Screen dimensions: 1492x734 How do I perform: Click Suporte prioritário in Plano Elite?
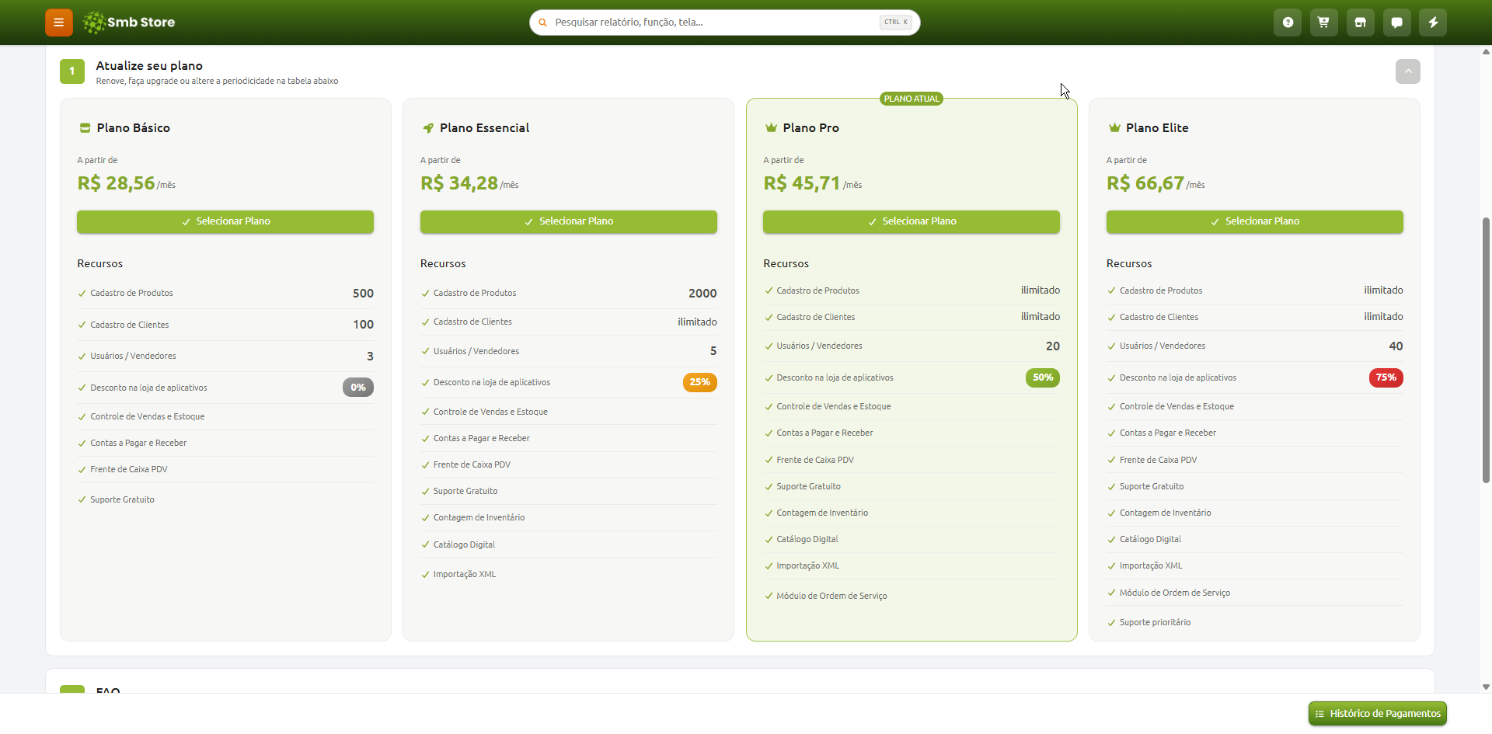tap(1155, 623)
